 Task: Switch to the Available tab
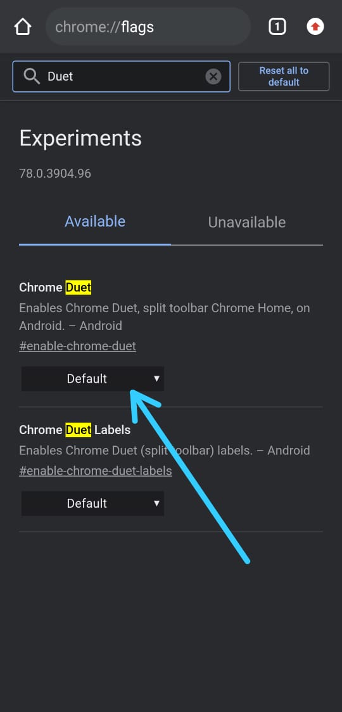pyautogui.click(x=95, y=221)
